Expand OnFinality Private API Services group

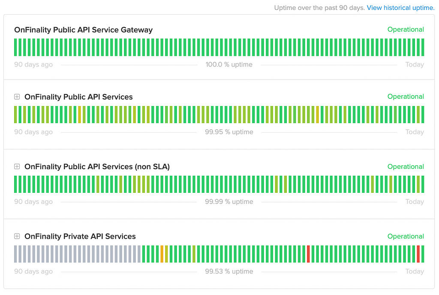tap(17, 236)
